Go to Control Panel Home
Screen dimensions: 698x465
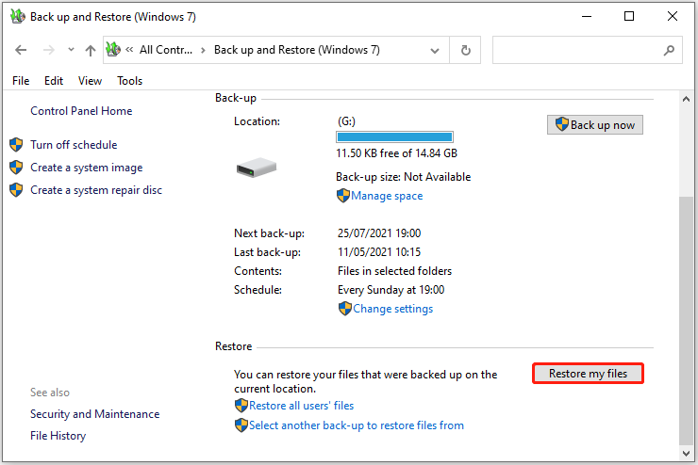[81, 110]
